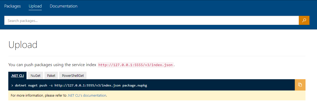Click the 'You can push packages' sentence
Screen dimensions: 317x106
pyautogui.click(x=91, y=65)
